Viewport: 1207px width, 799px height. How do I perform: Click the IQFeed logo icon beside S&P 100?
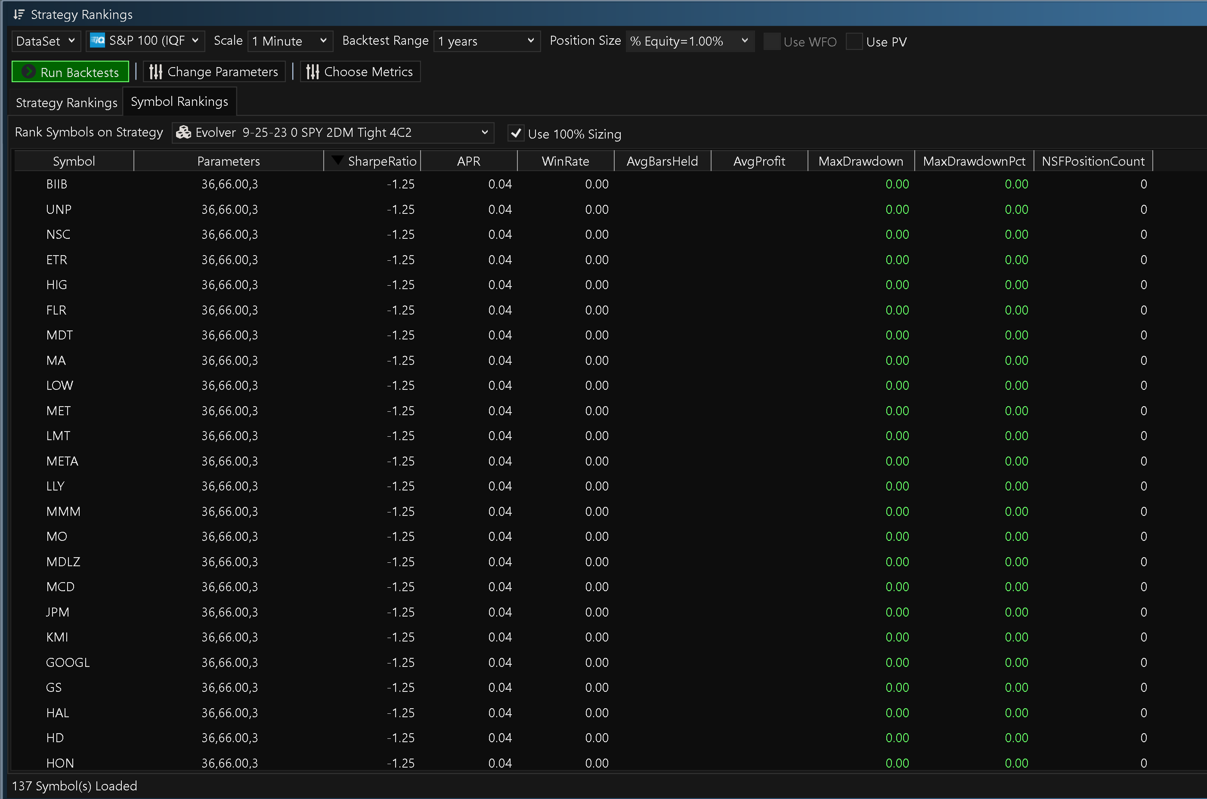[x=97, y=40]
